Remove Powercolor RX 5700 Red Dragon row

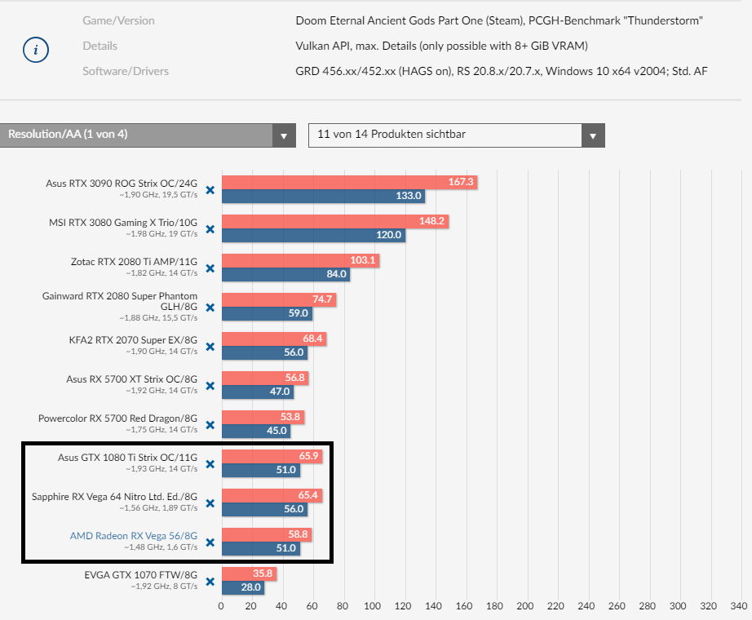[210, 425]
